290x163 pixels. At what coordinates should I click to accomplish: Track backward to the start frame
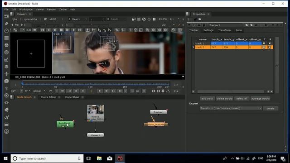coord(42,30)
